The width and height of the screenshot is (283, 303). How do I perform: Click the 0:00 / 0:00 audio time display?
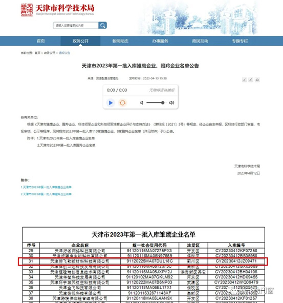[x=117, y=90]
